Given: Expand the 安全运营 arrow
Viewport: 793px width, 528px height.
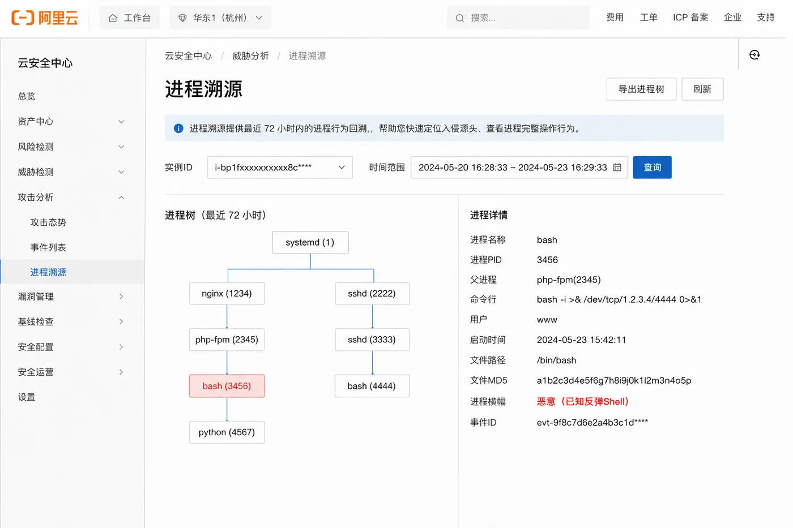Looking at the screenshot, I should pyautogui.click(x=121, y=372).
